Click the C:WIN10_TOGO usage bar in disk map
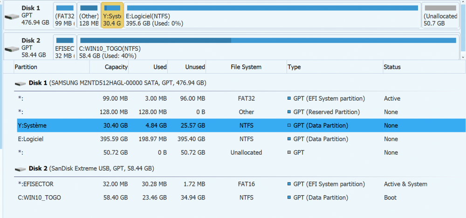 point(267,41)
